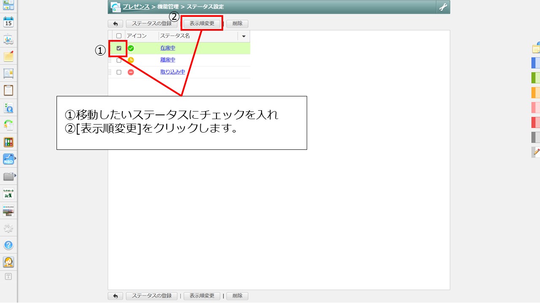Open the wrench settings icon in title bar

[x=443, y=7]
